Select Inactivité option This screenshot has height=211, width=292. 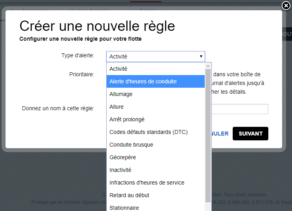(156, 170)
